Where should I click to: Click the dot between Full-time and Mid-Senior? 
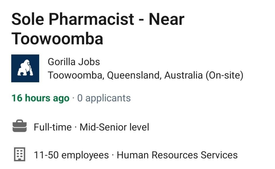click(x=75, y=127)
